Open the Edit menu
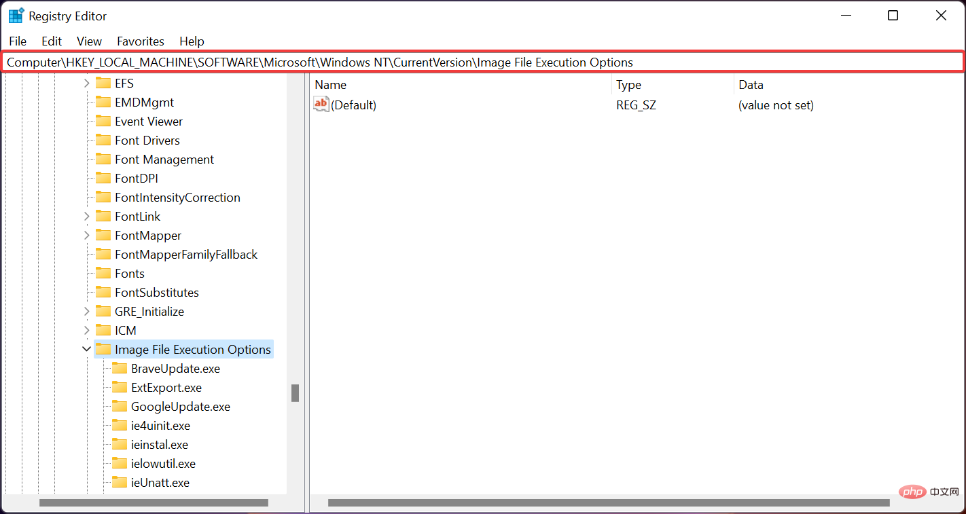 pyautogui.click(x=52, y=41)
